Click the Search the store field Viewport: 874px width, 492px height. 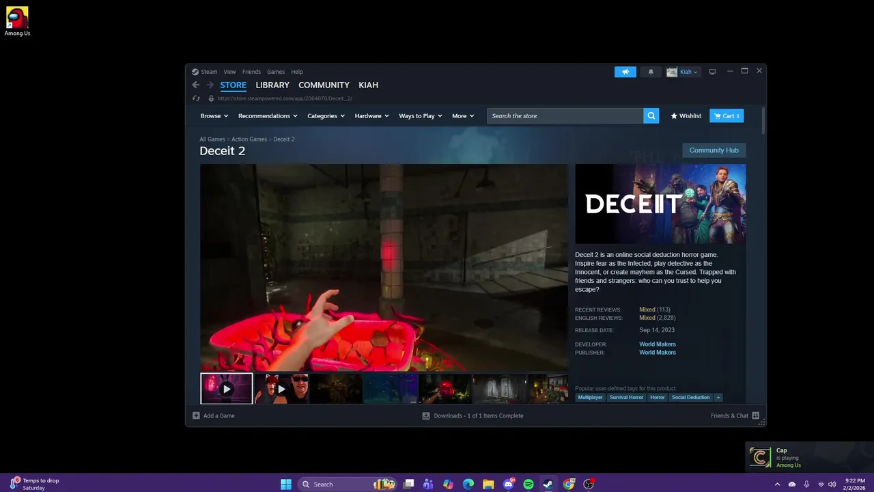(x=565, y=115)
